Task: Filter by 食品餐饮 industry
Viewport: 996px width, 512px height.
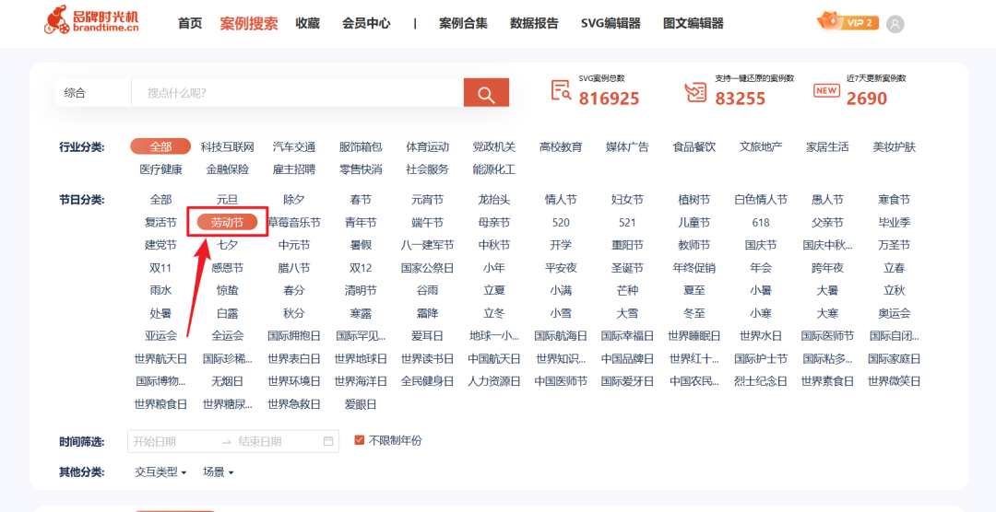Action: coord(694,147)
